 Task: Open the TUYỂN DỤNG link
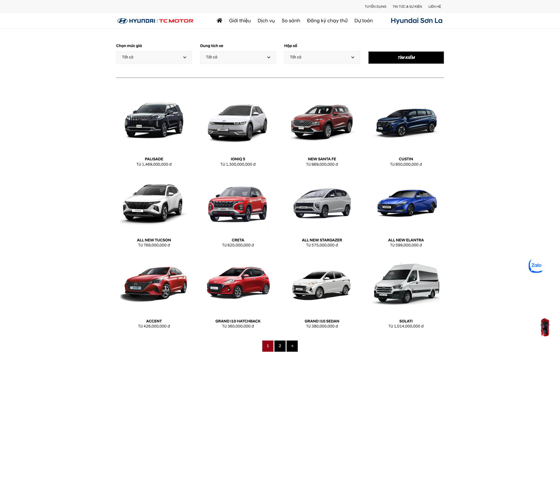pos(375,6)
